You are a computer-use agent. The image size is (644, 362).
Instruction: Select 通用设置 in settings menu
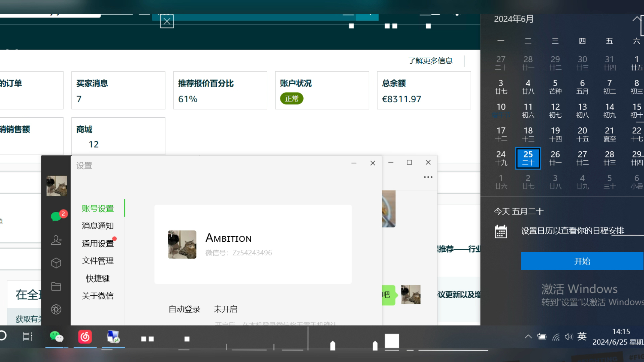[98, 243]
